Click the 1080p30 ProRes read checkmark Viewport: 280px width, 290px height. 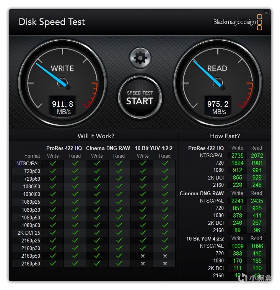point(75,209)
